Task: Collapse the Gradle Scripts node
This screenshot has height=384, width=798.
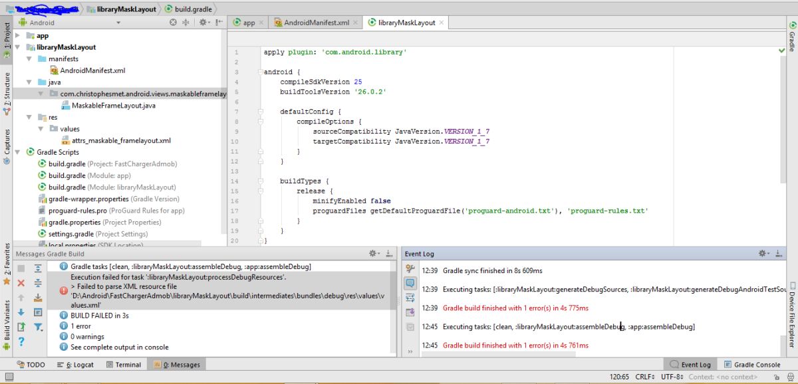Action: point(17,152)
